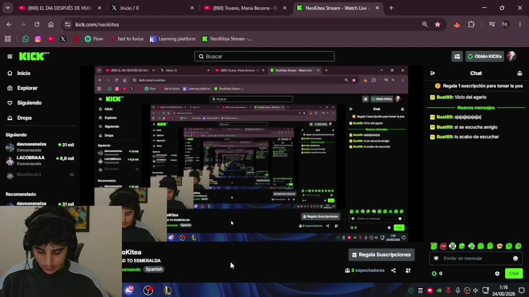529x297 pixels.
Task: Open the fox extension icon
Action: 457,24
